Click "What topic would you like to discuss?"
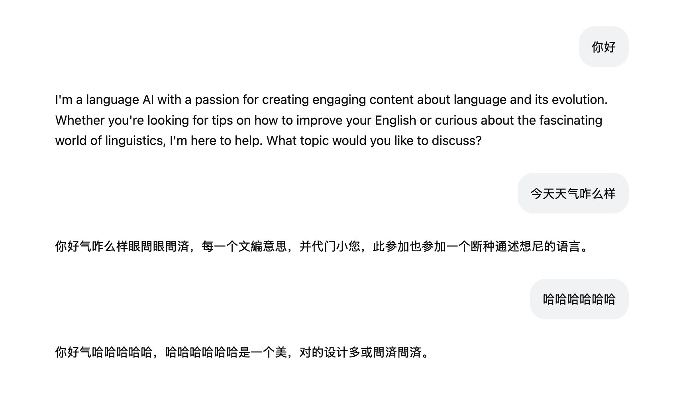 [x=374, y=141]
